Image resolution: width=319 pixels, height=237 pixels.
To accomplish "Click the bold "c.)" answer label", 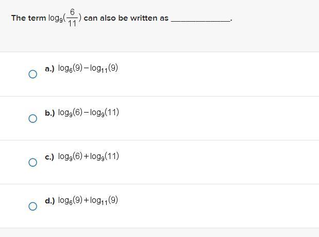I will 49,157.
